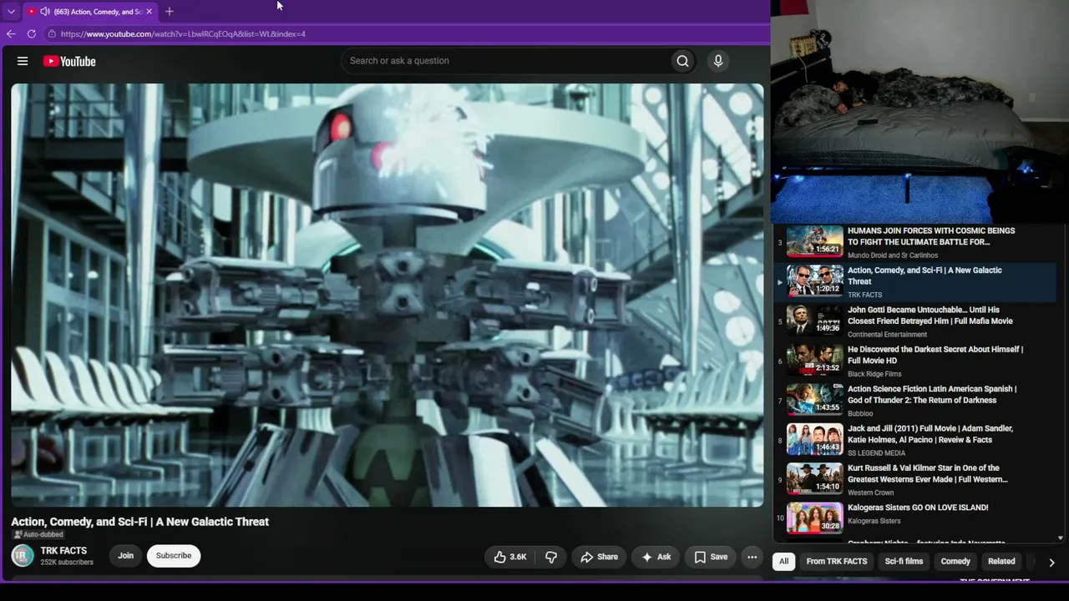Click the main video player to pause
The width and height of the screenshot is (1069, 601).
pos(388,295)
